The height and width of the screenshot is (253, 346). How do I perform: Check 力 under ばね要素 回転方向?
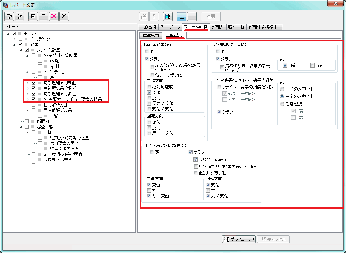coord(208,190)
